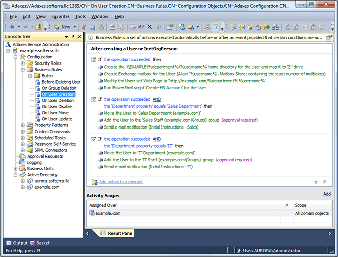Open the Basket tab at bottom
The height and width of the screenshot is (257, 338).
(40, 243)
